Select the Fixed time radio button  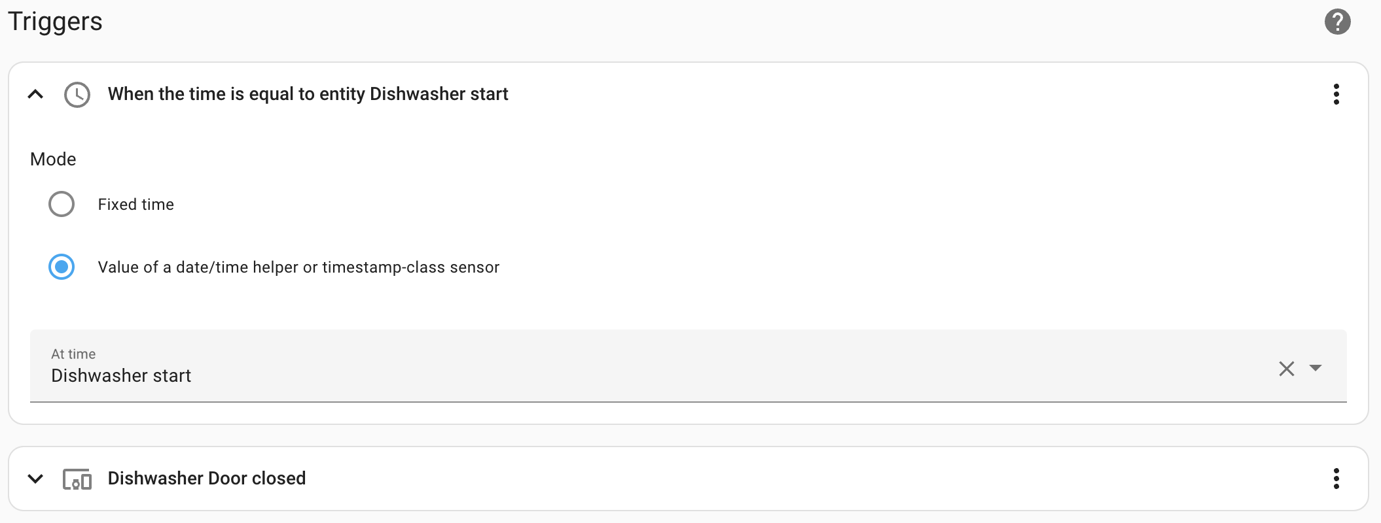(x=62, y=204)
